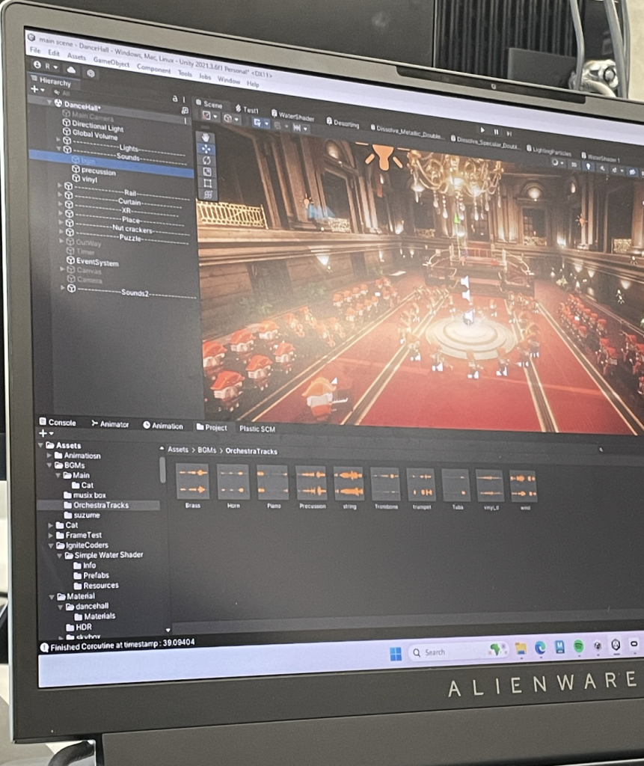
Task: Open the account dropdown
Action: click(x=46, y=66)
